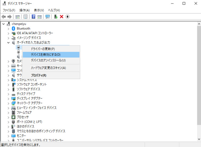Open the Properties toolbar icon
This screenshot has height=147, width=201.
(x=25, y=17)
